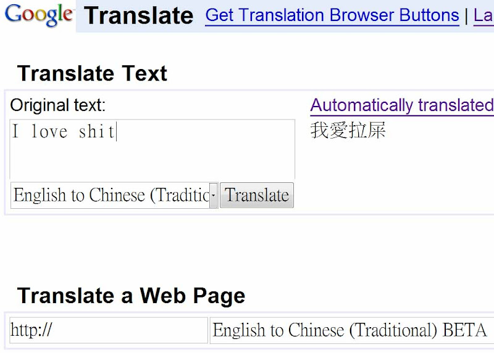Click the large Translate page title
Image resolution: width=494 pixels, height=353 pixels.
(138, 15)
